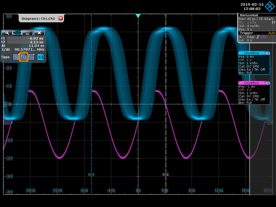276x207 pixels.
Task: Open the Trigger settings label
Action: [246, 33]
